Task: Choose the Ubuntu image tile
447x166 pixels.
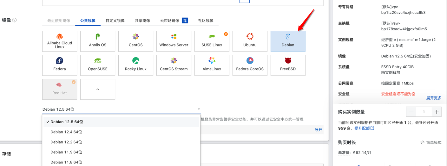Action: (250, 41)
